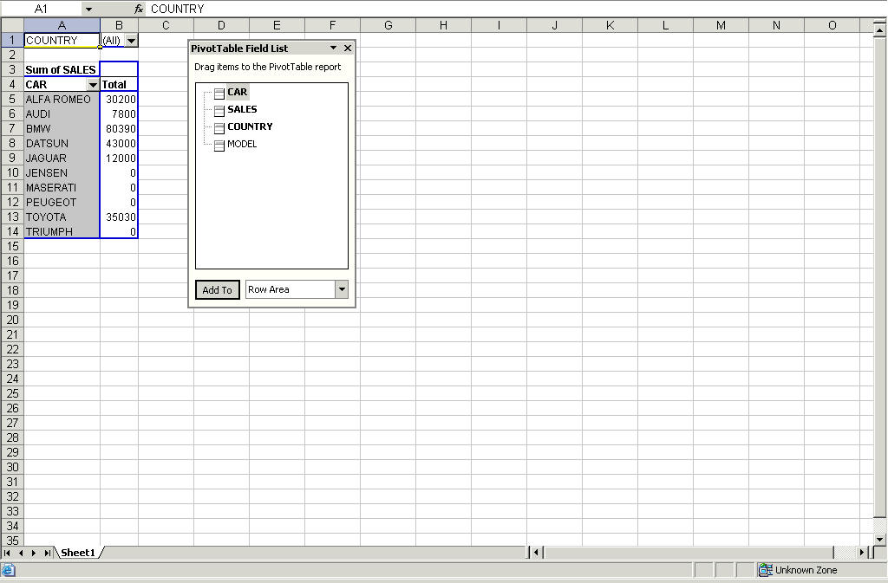Viewport: 888px width, 583px height.
Task: Click the 30200 value cell
Action: 119,100
